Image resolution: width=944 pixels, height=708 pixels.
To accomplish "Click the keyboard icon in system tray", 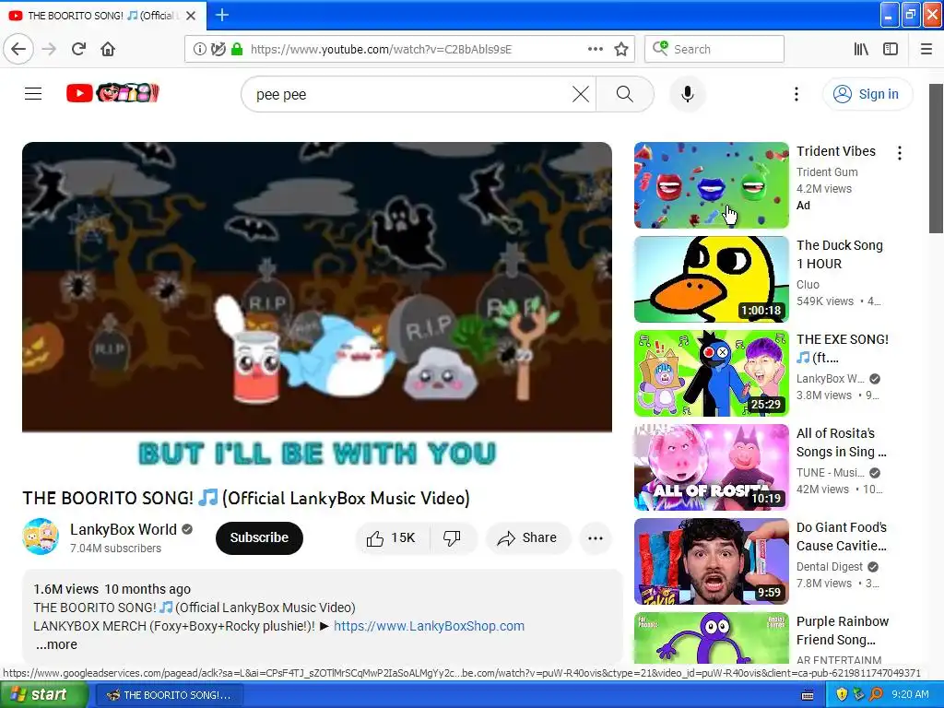I will (x=808, y=695).
